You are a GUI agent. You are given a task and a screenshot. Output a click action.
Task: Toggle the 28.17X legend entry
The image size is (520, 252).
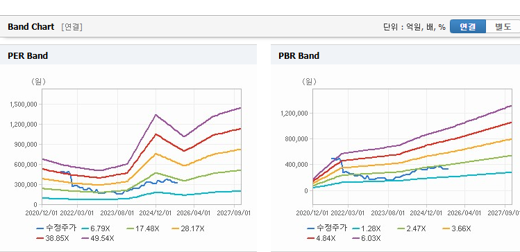pos(188,228)
